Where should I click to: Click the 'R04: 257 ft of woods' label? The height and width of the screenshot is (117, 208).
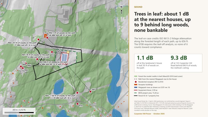click(22, 43)
